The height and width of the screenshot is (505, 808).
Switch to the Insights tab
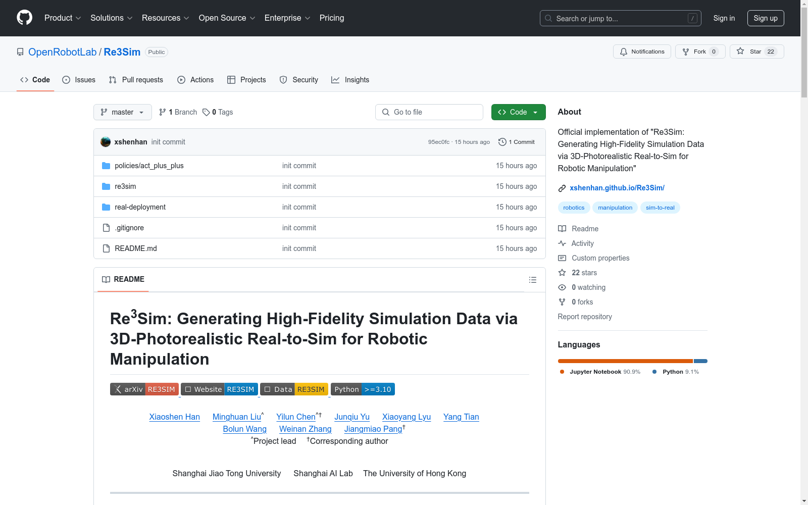pyautogui.click(x=350, y=80)
